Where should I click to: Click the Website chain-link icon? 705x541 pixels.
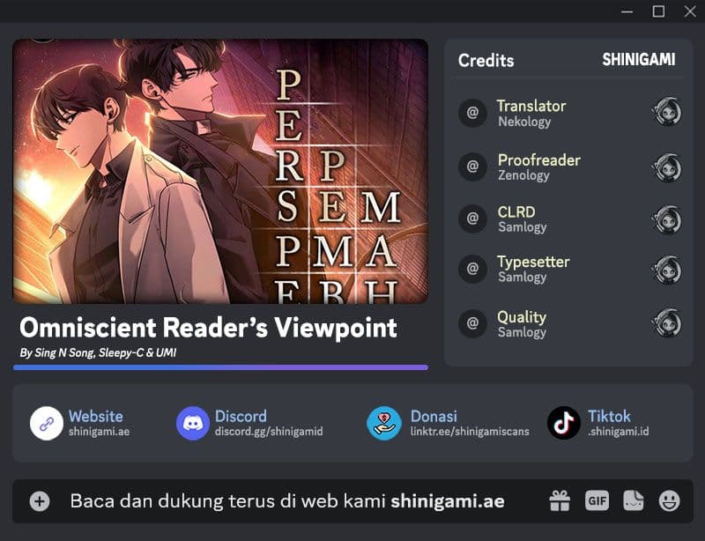(x=47, y=423)
